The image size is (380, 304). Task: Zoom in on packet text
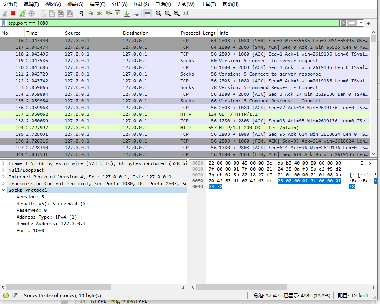pos(159,13)
